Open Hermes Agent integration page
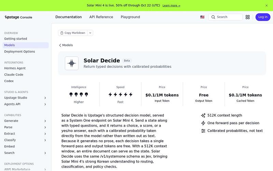The image size is (273, 171). pyautogui.click(x=26, y=68)
